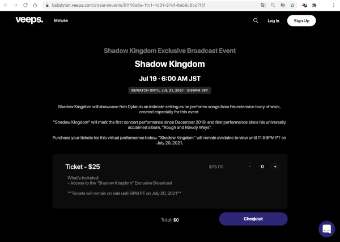Decrease ticket quantity with minus button

point(249,167)
